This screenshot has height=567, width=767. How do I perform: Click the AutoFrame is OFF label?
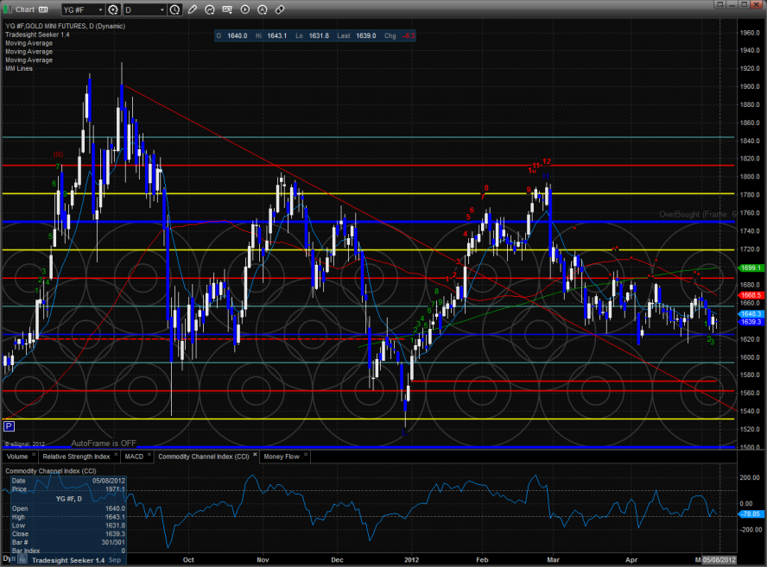(x=104, y=443)
